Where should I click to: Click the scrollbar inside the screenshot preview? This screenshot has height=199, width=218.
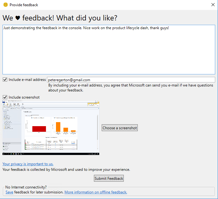98,127
